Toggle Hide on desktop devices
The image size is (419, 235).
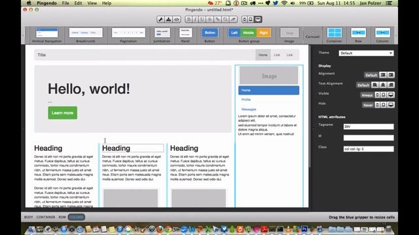click(x=391, y=104)
